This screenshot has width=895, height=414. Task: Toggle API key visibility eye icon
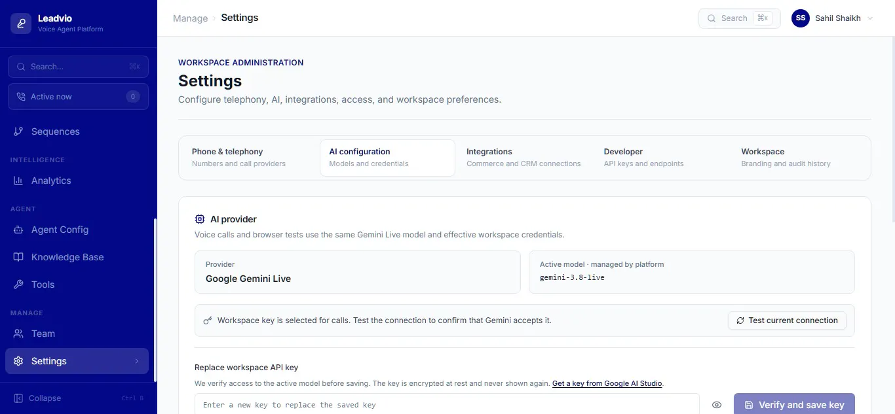pos(717,405)
